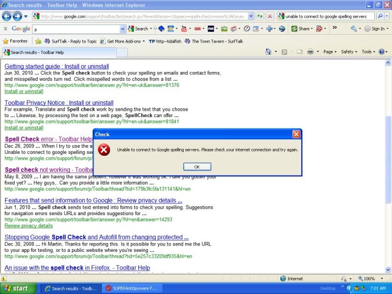Open Stopping Google Spell Check and Autofill link
Screen dimensions: 392x294
(97, 237)
